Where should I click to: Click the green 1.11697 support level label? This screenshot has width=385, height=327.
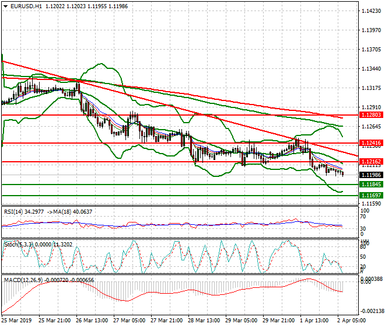tap(371, 196)
